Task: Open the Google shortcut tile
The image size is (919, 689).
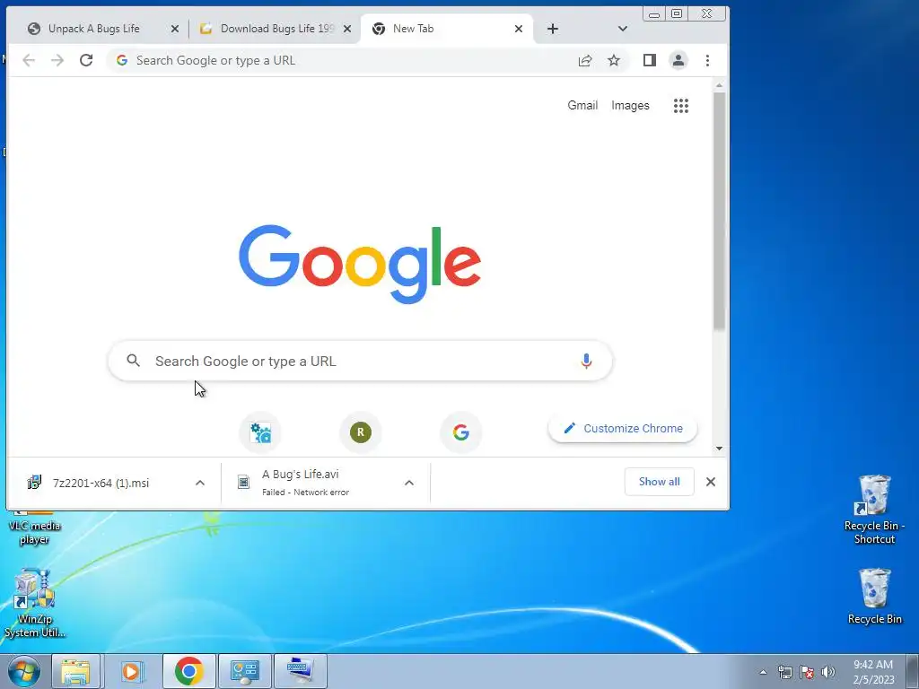Action: coord(460,433)
